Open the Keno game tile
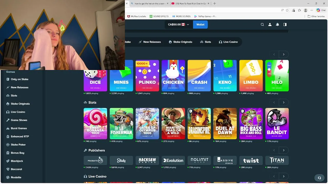 (x=225, y=76)
